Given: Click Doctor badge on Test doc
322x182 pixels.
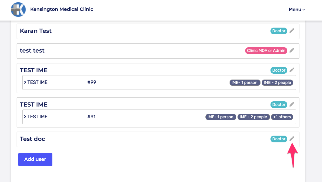Looking at the screenshot, I should point(279,139).
